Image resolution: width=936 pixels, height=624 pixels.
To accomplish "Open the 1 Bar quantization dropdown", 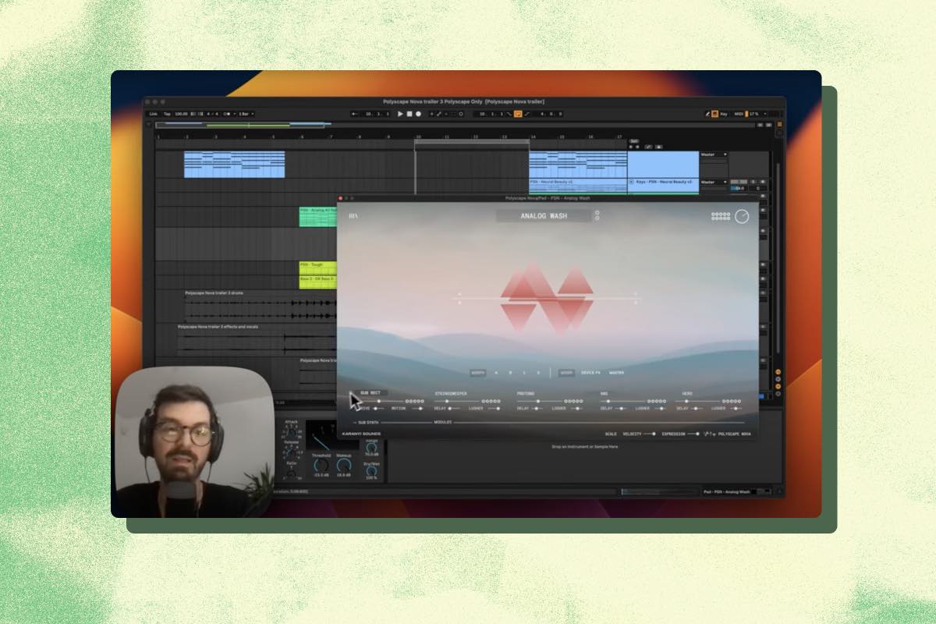I will point(246,114).
